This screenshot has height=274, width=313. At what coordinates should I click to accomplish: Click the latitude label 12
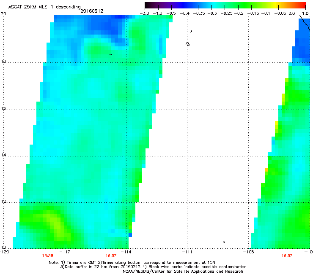3,201
